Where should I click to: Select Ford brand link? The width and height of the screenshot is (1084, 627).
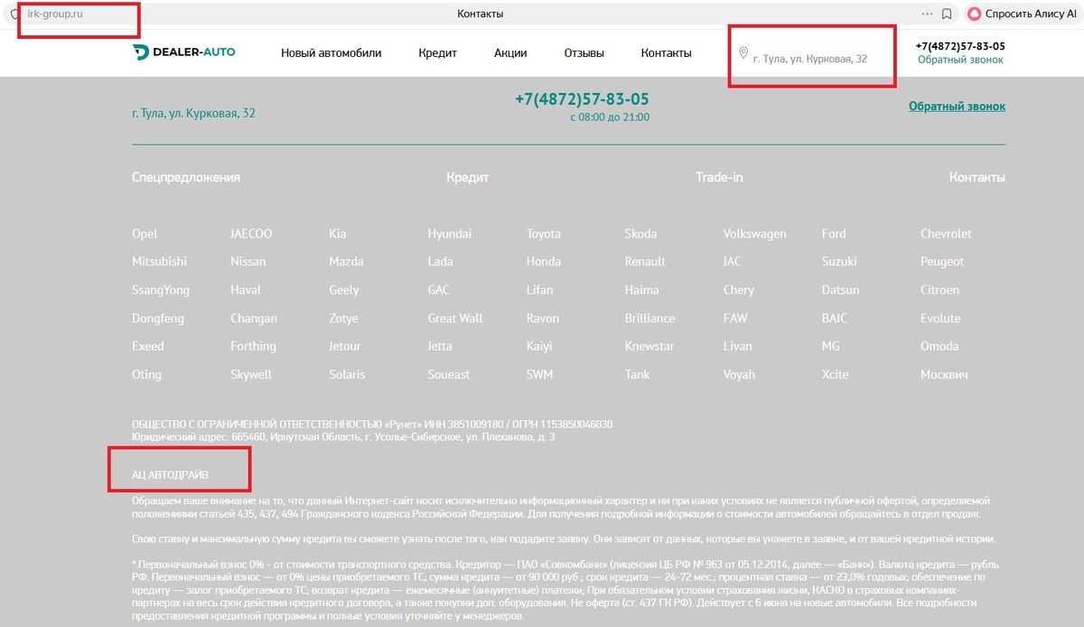click(834, 233)
